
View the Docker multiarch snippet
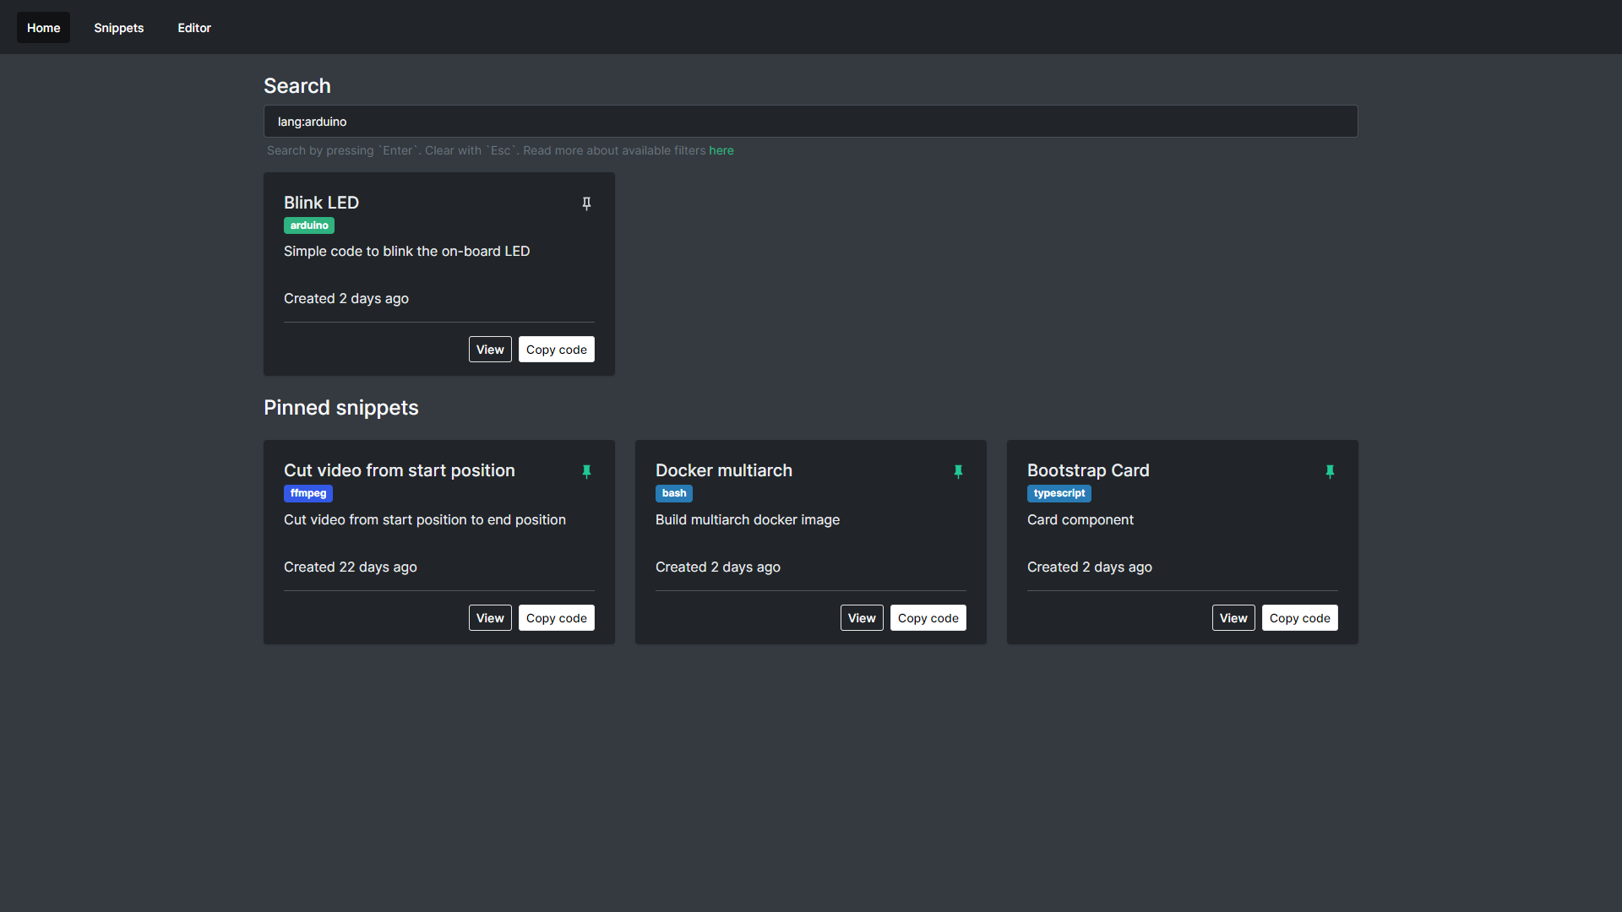pyautogui.click(x=861, y=617)
